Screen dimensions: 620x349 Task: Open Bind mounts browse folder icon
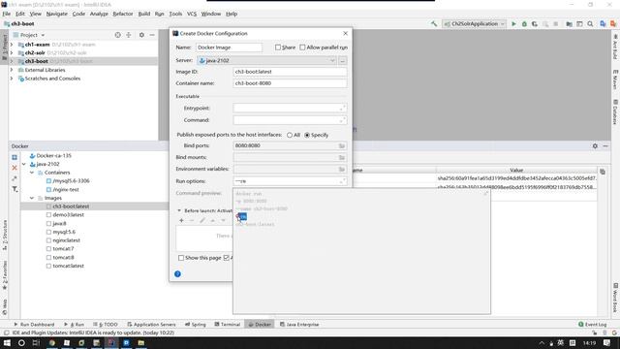(342, 157)
